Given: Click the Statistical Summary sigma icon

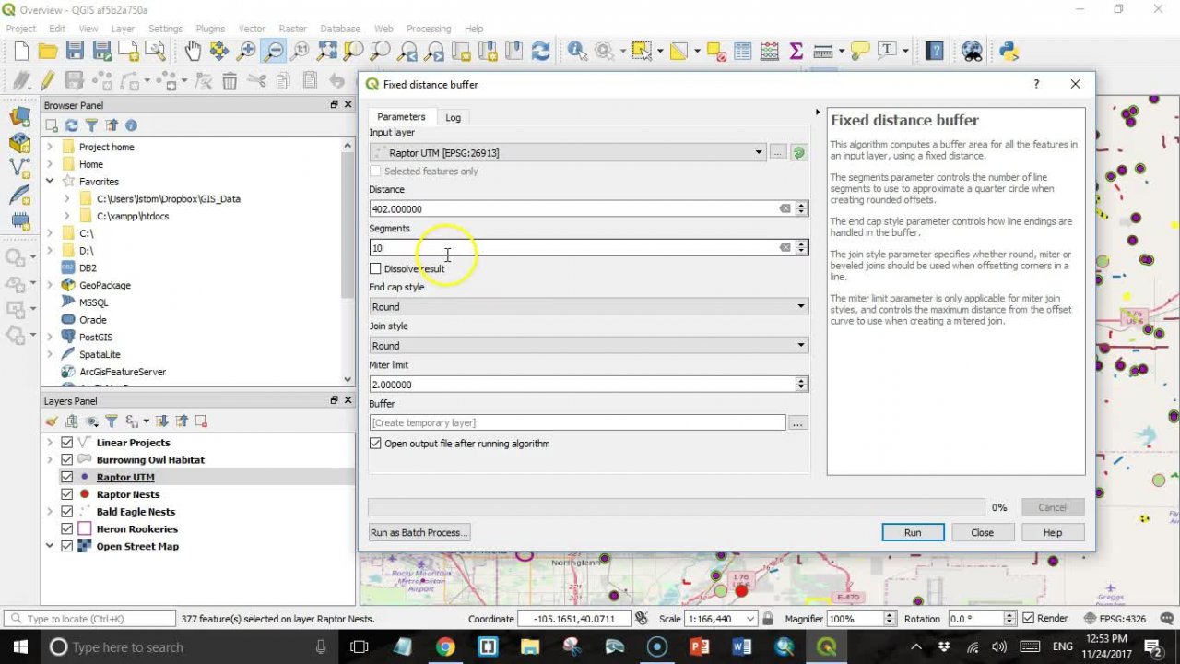Looking at the screenshot, I should (796, 52).
